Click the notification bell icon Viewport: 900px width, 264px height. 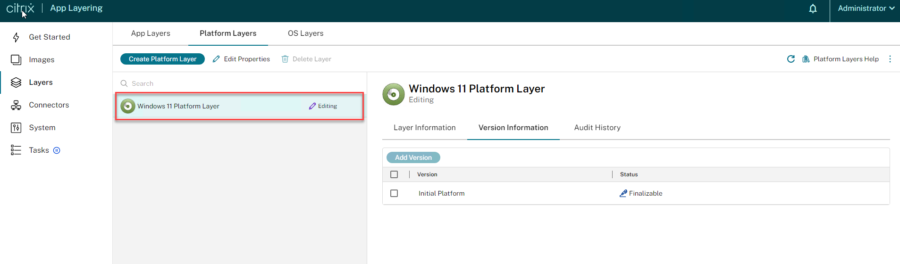(x=813, y=8)
